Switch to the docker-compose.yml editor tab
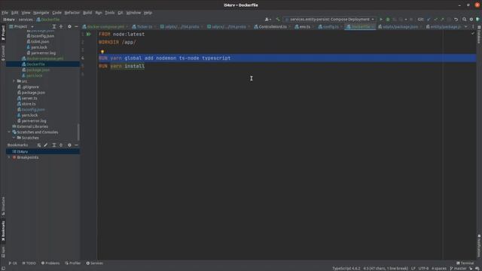The image size is (482, 271). 105,27
